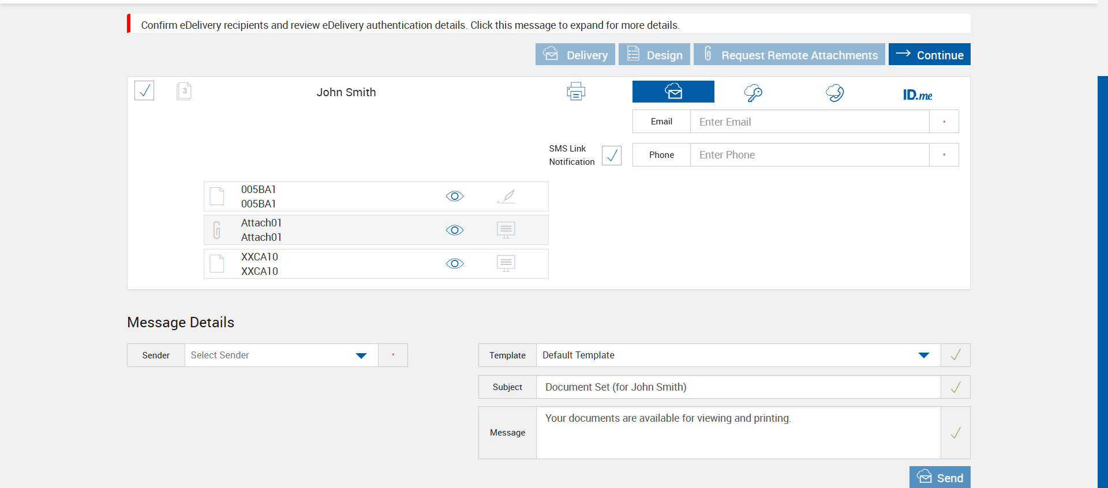Screen dimensions: 1108x488
Task: Click the head-profile authentication icon
Action: pyautogui.click(x=834, y=93)
